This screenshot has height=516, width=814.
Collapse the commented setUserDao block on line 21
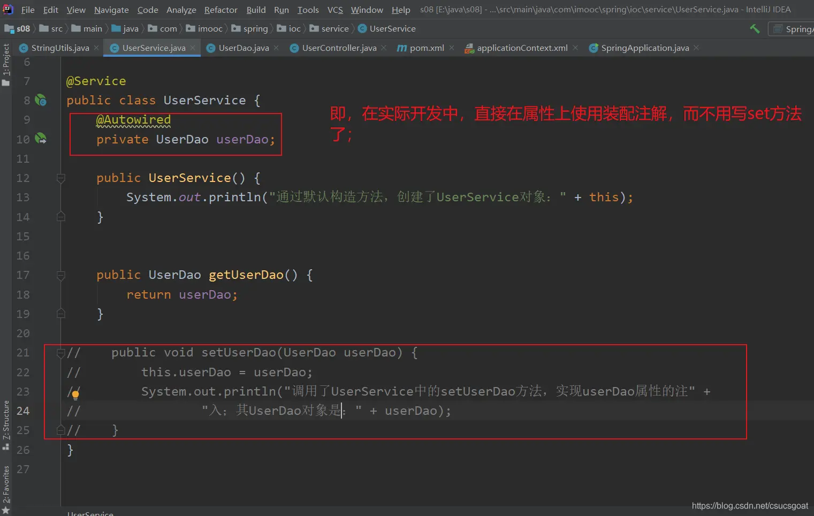pos(61,353)
